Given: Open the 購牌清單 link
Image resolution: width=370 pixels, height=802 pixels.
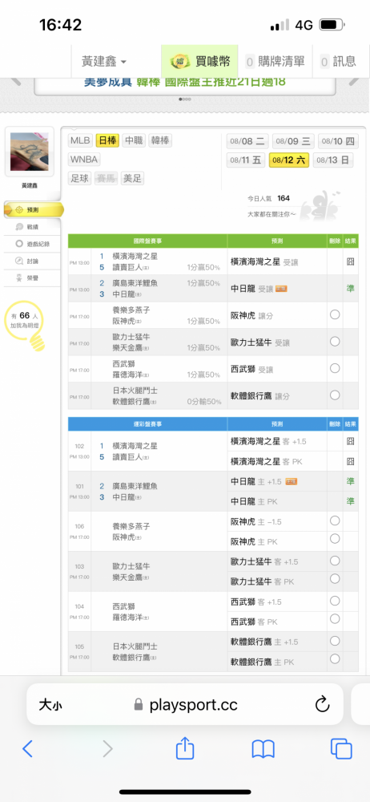Looking at the screenshot, I should [276, 62].
